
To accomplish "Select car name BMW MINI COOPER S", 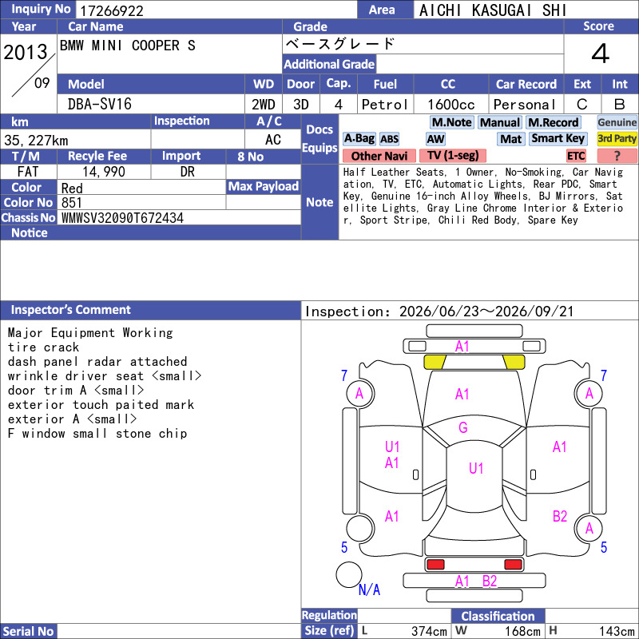I will 127,46.
